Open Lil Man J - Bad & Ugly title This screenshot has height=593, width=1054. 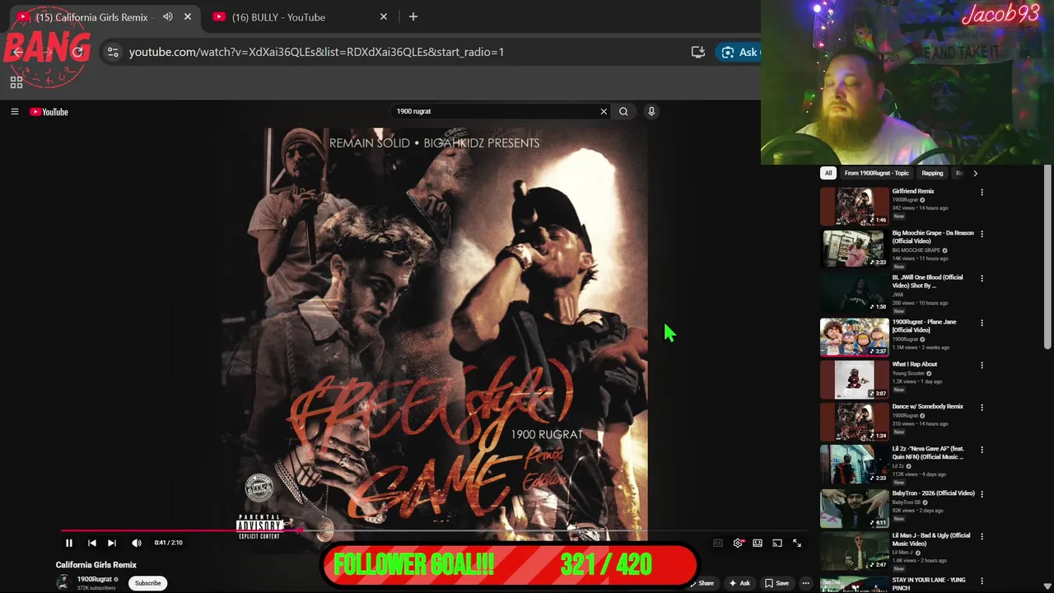pyautogui.click(x=931, y=539)
